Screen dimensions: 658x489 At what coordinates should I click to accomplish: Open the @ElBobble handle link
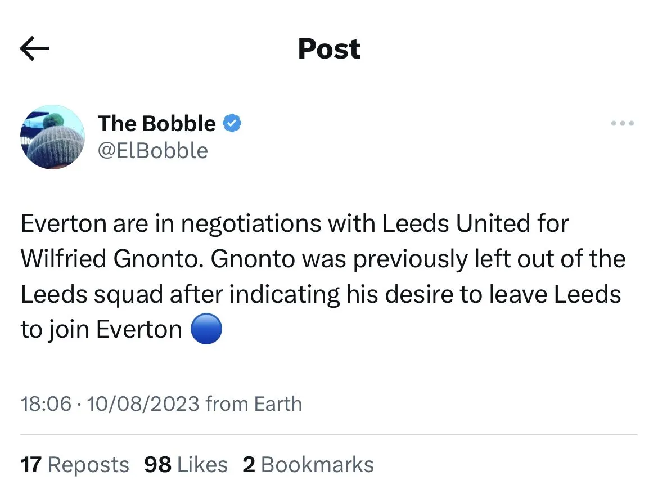pos(152,150)
